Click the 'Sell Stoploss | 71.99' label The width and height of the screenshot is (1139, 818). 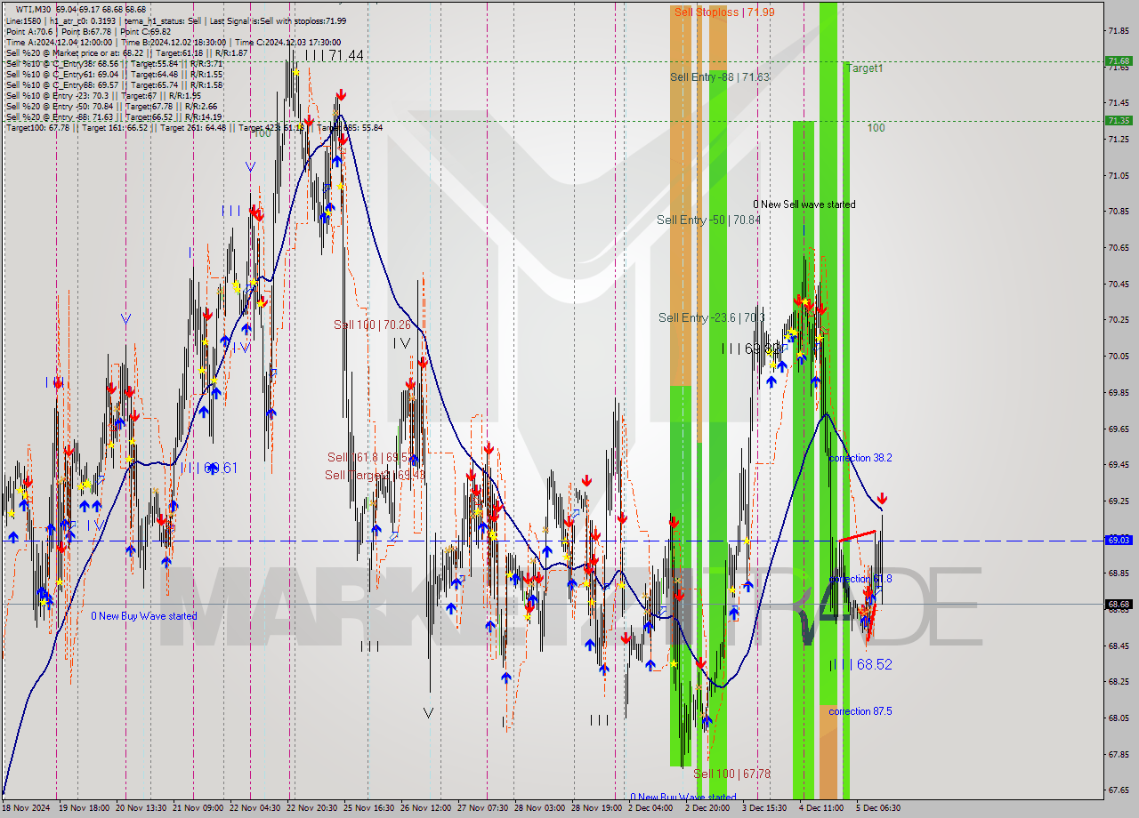click(x=723, y=12)
